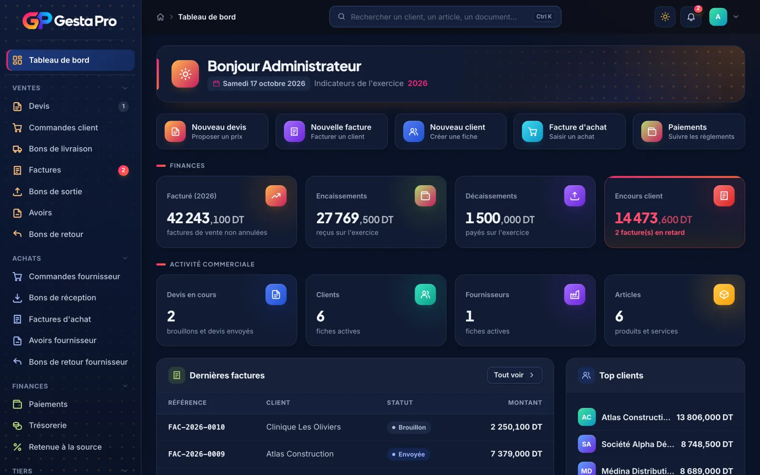Open Commandes client in the sidebar
The height and width of the screenshot is (475, 760).
click(x=70, y=128)
